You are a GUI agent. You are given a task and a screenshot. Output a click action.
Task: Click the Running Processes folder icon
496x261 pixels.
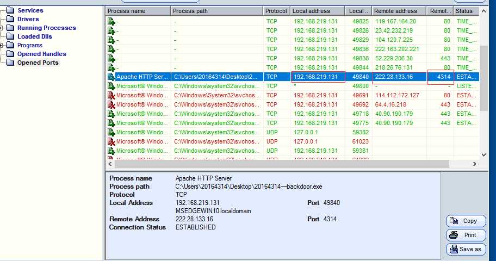[x=10, y=28]
